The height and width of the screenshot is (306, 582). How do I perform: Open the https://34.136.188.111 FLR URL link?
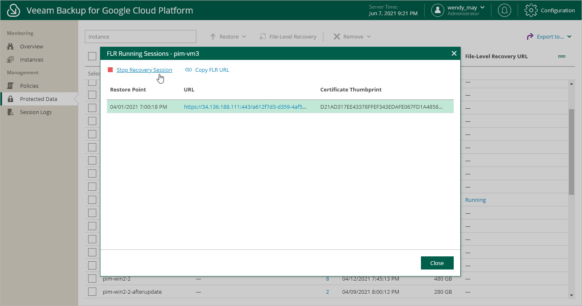click(245, 107)
